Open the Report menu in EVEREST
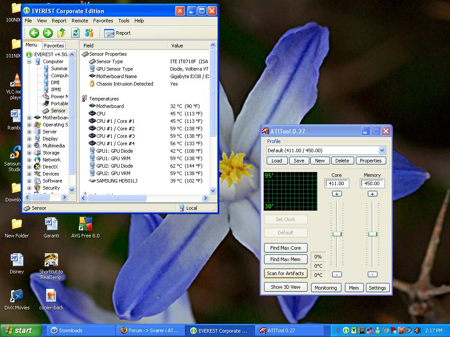The image size is (450, 337). click(x=59, y=21)
